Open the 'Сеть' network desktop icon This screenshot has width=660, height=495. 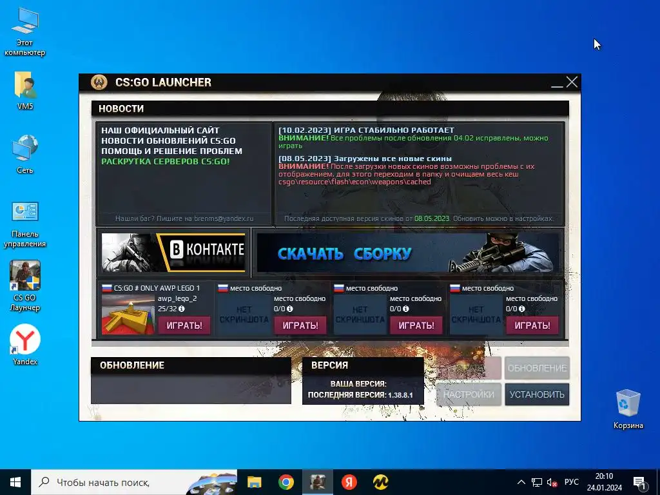[x=25, y=154]
